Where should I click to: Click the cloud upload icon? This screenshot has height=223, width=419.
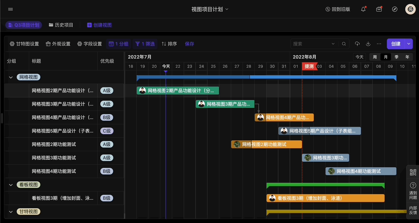[x=357, y=44]
